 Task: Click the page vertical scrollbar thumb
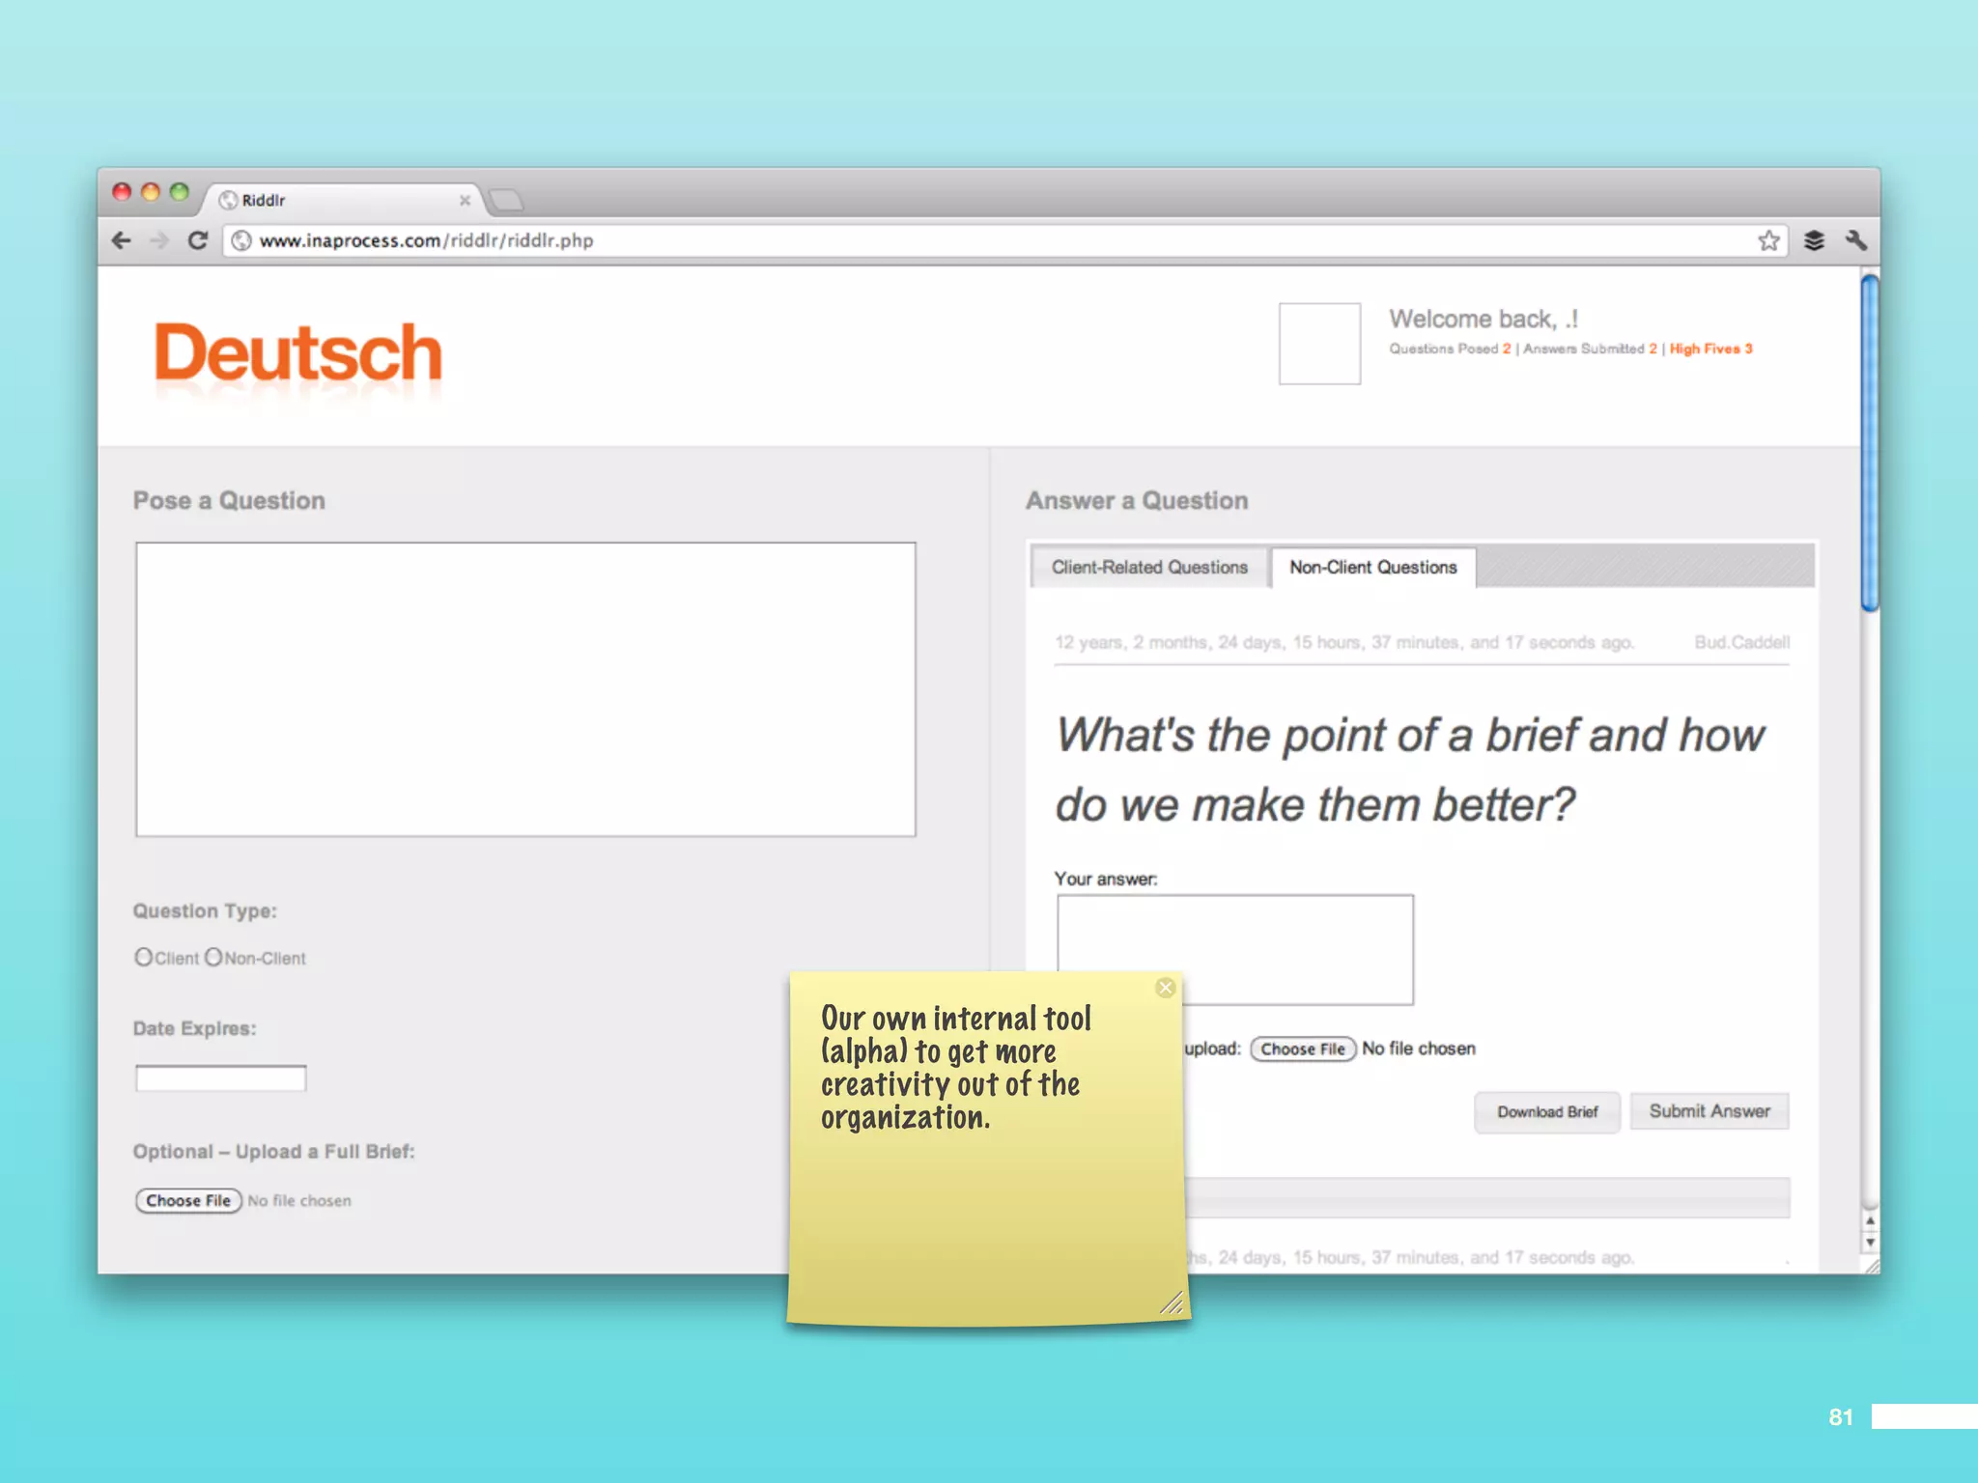click(x=1870, y=443)
